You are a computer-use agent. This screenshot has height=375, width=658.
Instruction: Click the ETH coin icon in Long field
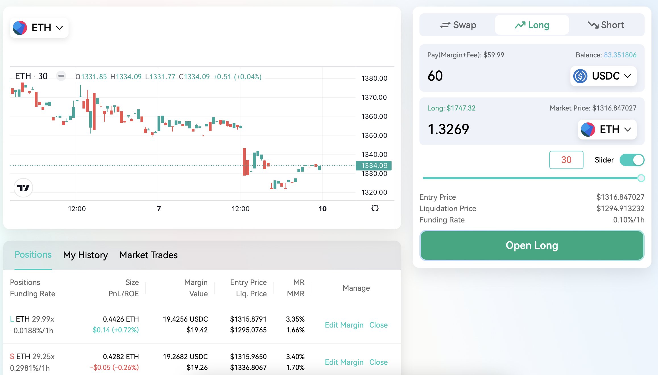pos(588,130)
